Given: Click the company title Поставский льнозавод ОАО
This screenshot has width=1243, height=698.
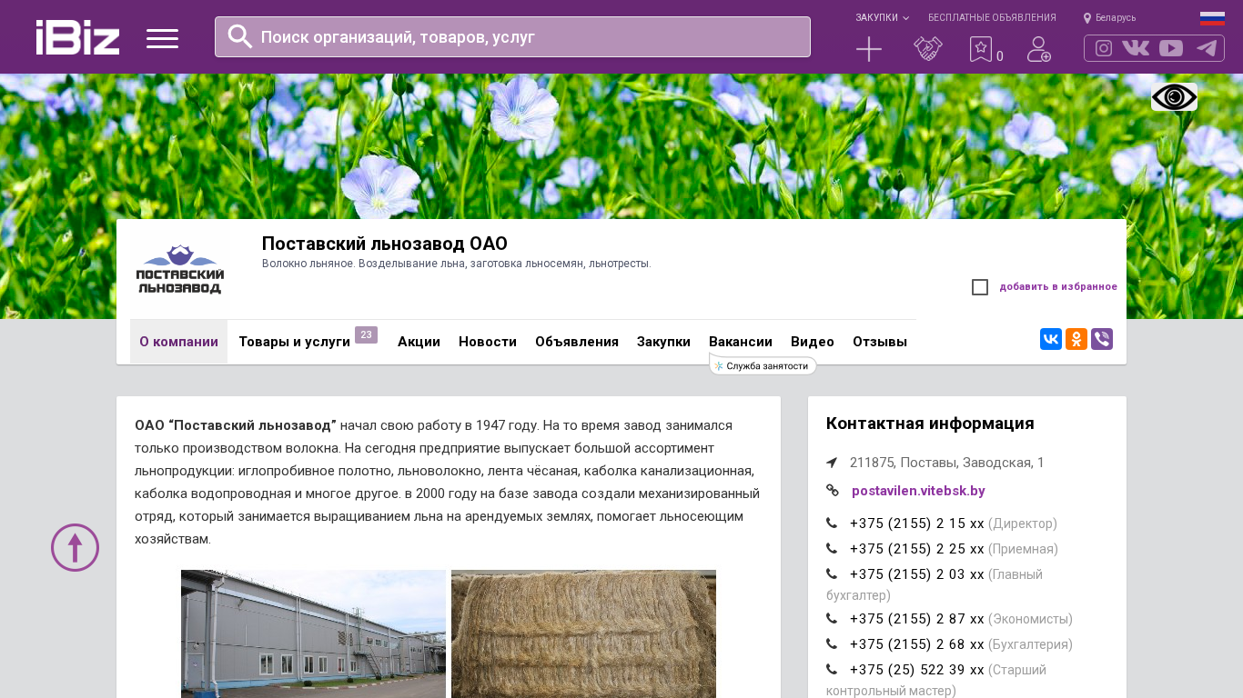Looking at the screenshot, I should (x=385, y=244).
